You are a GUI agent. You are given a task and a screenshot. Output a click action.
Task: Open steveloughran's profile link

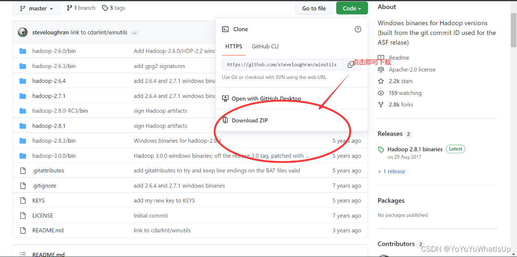click(x=50, y=33)
